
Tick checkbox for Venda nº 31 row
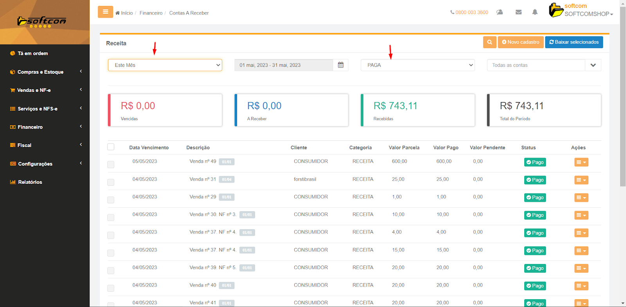[111, 182]
